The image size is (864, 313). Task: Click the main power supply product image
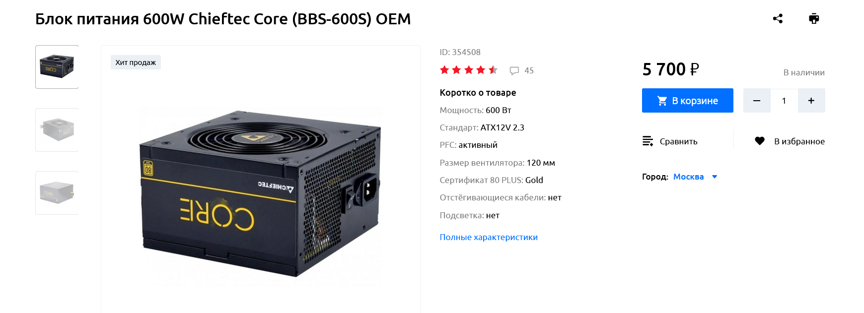click(261, 193)
